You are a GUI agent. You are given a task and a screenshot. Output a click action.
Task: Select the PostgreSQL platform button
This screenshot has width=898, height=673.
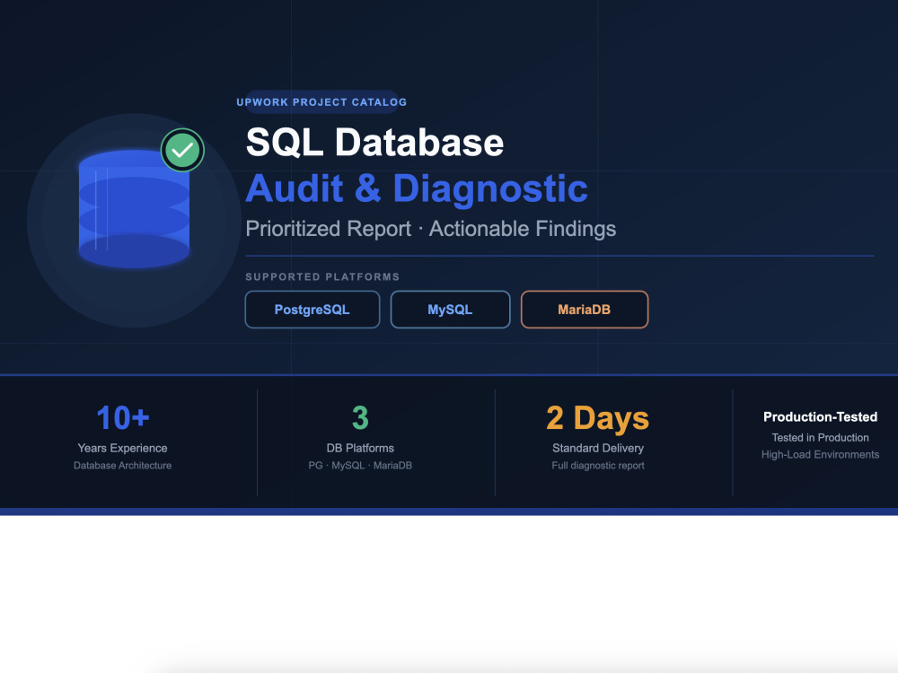coord(313,310)
